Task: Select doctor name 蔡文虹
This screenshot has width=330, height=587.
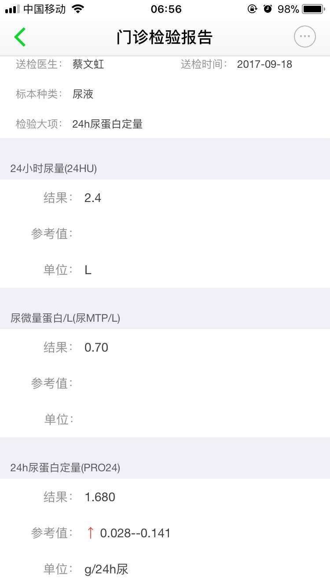Action: coord(88,64)
